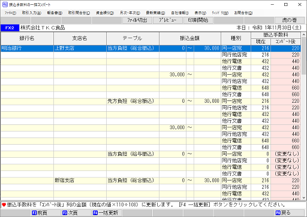Click the 振込手数料 group header
The width and height of the screenshot is (307, 217).
pos(276,35)
